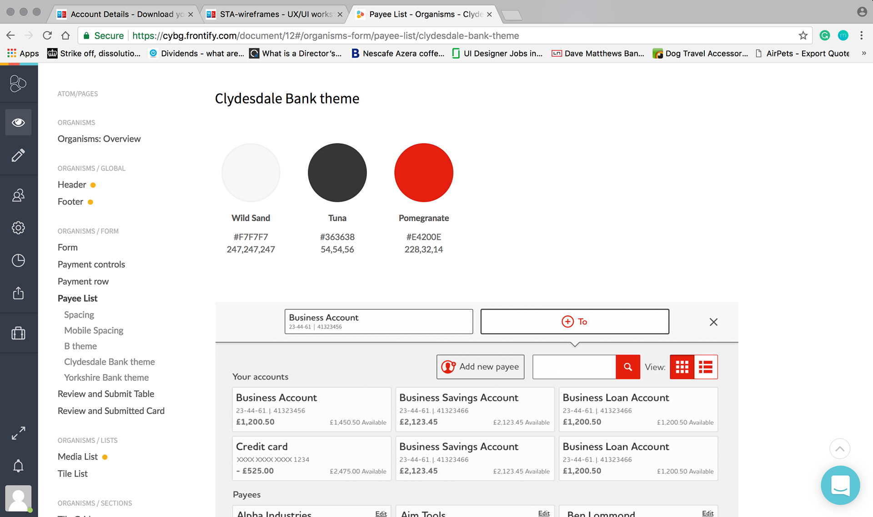The width and height of the screenshot is (873, 517).
Task: Open the Apps bookmark shortcut
Action: point(23,53)
